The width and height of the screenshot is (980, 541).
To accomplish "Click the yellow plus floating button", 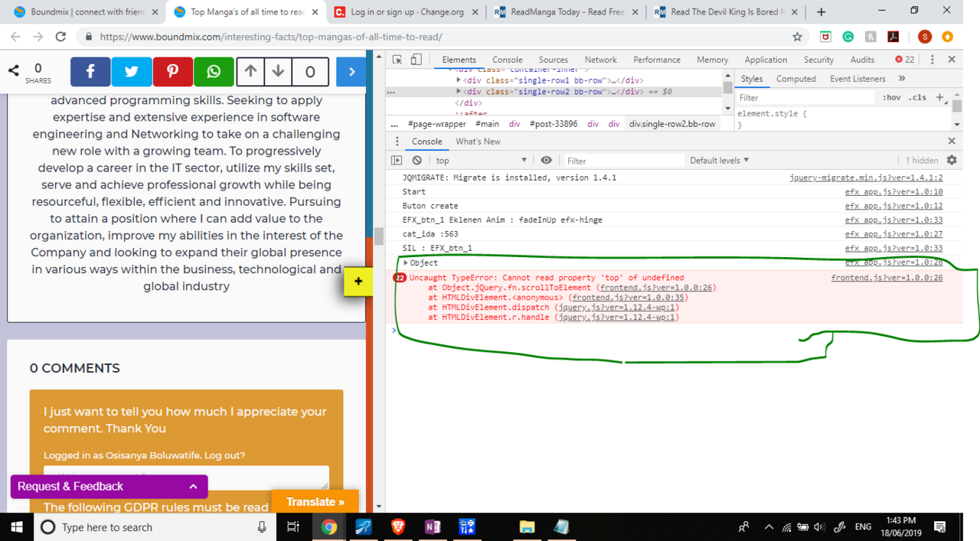I will click(x=358, y=282).
